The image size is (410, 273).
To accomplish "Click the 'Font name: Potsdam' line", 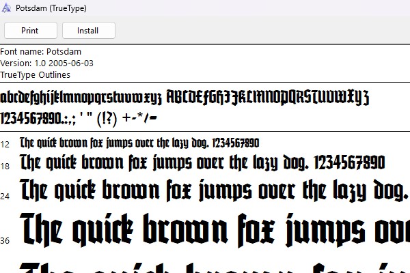I will tap(41, 51).
